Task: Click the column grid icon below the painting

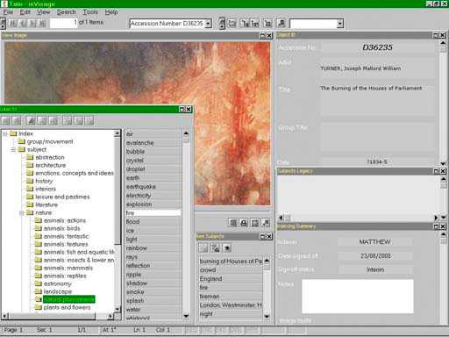Action: [233, 223]
